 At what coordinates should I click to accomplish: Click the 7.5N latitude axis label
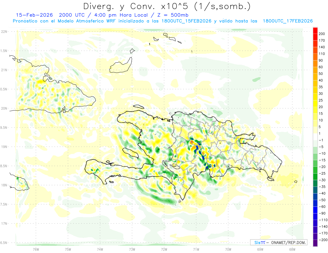[4, 204]
